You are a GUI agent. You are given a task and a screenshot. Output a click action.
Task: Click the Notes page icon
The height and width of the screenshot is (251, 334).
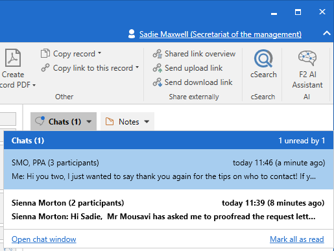110,121
